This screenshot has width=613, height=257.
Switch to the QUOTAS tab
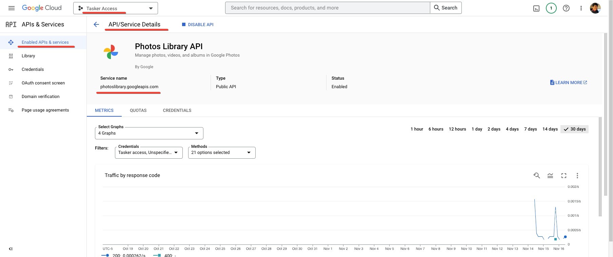click(x=138, y=111)
